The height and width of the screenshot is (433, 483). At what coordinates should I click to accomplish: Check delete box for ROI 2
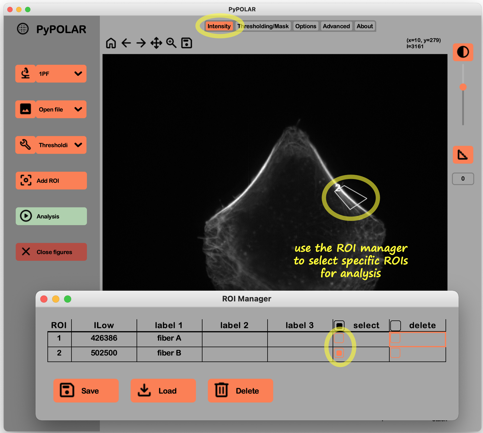tap(395, 353)
